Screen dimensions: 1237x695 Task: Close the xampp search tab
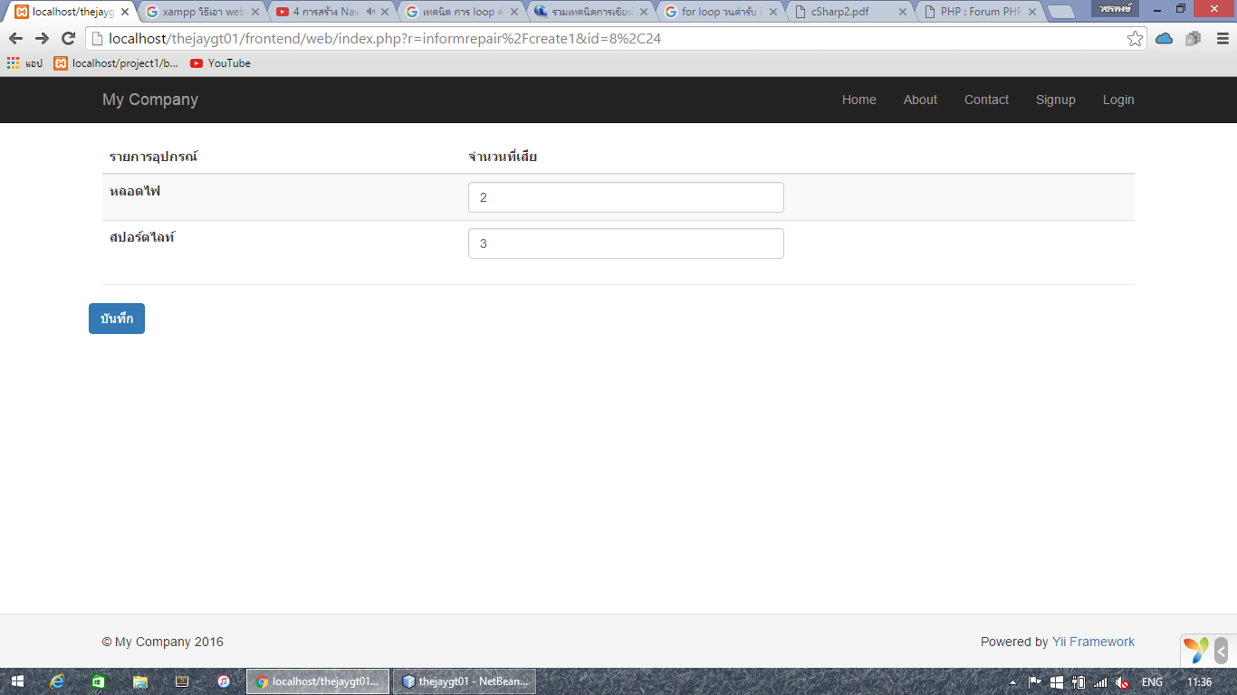pos(255,12)
